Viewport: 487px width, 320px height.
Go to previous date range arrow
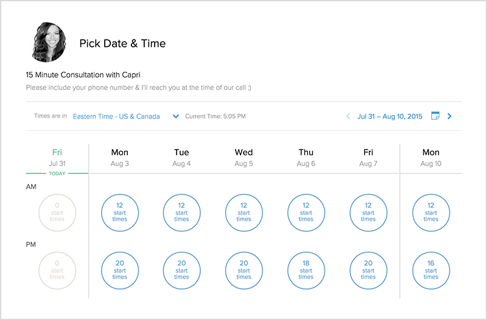point(348,116)
